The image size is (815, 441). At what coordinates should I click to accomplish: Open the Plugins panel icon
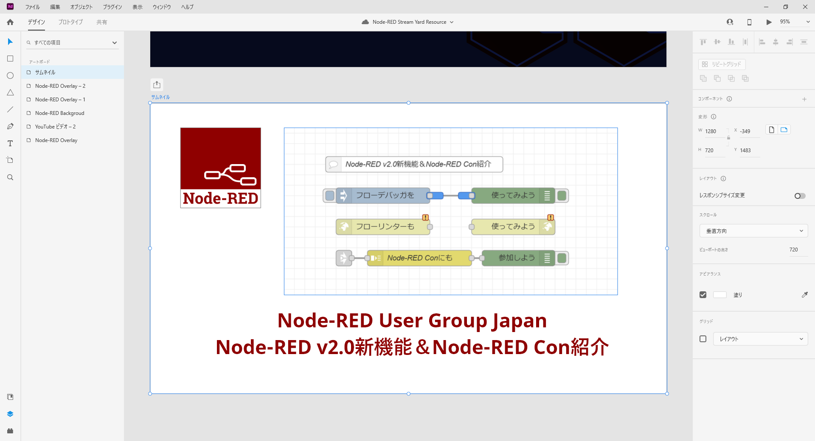pyautogui.click(x=10, y=431)
